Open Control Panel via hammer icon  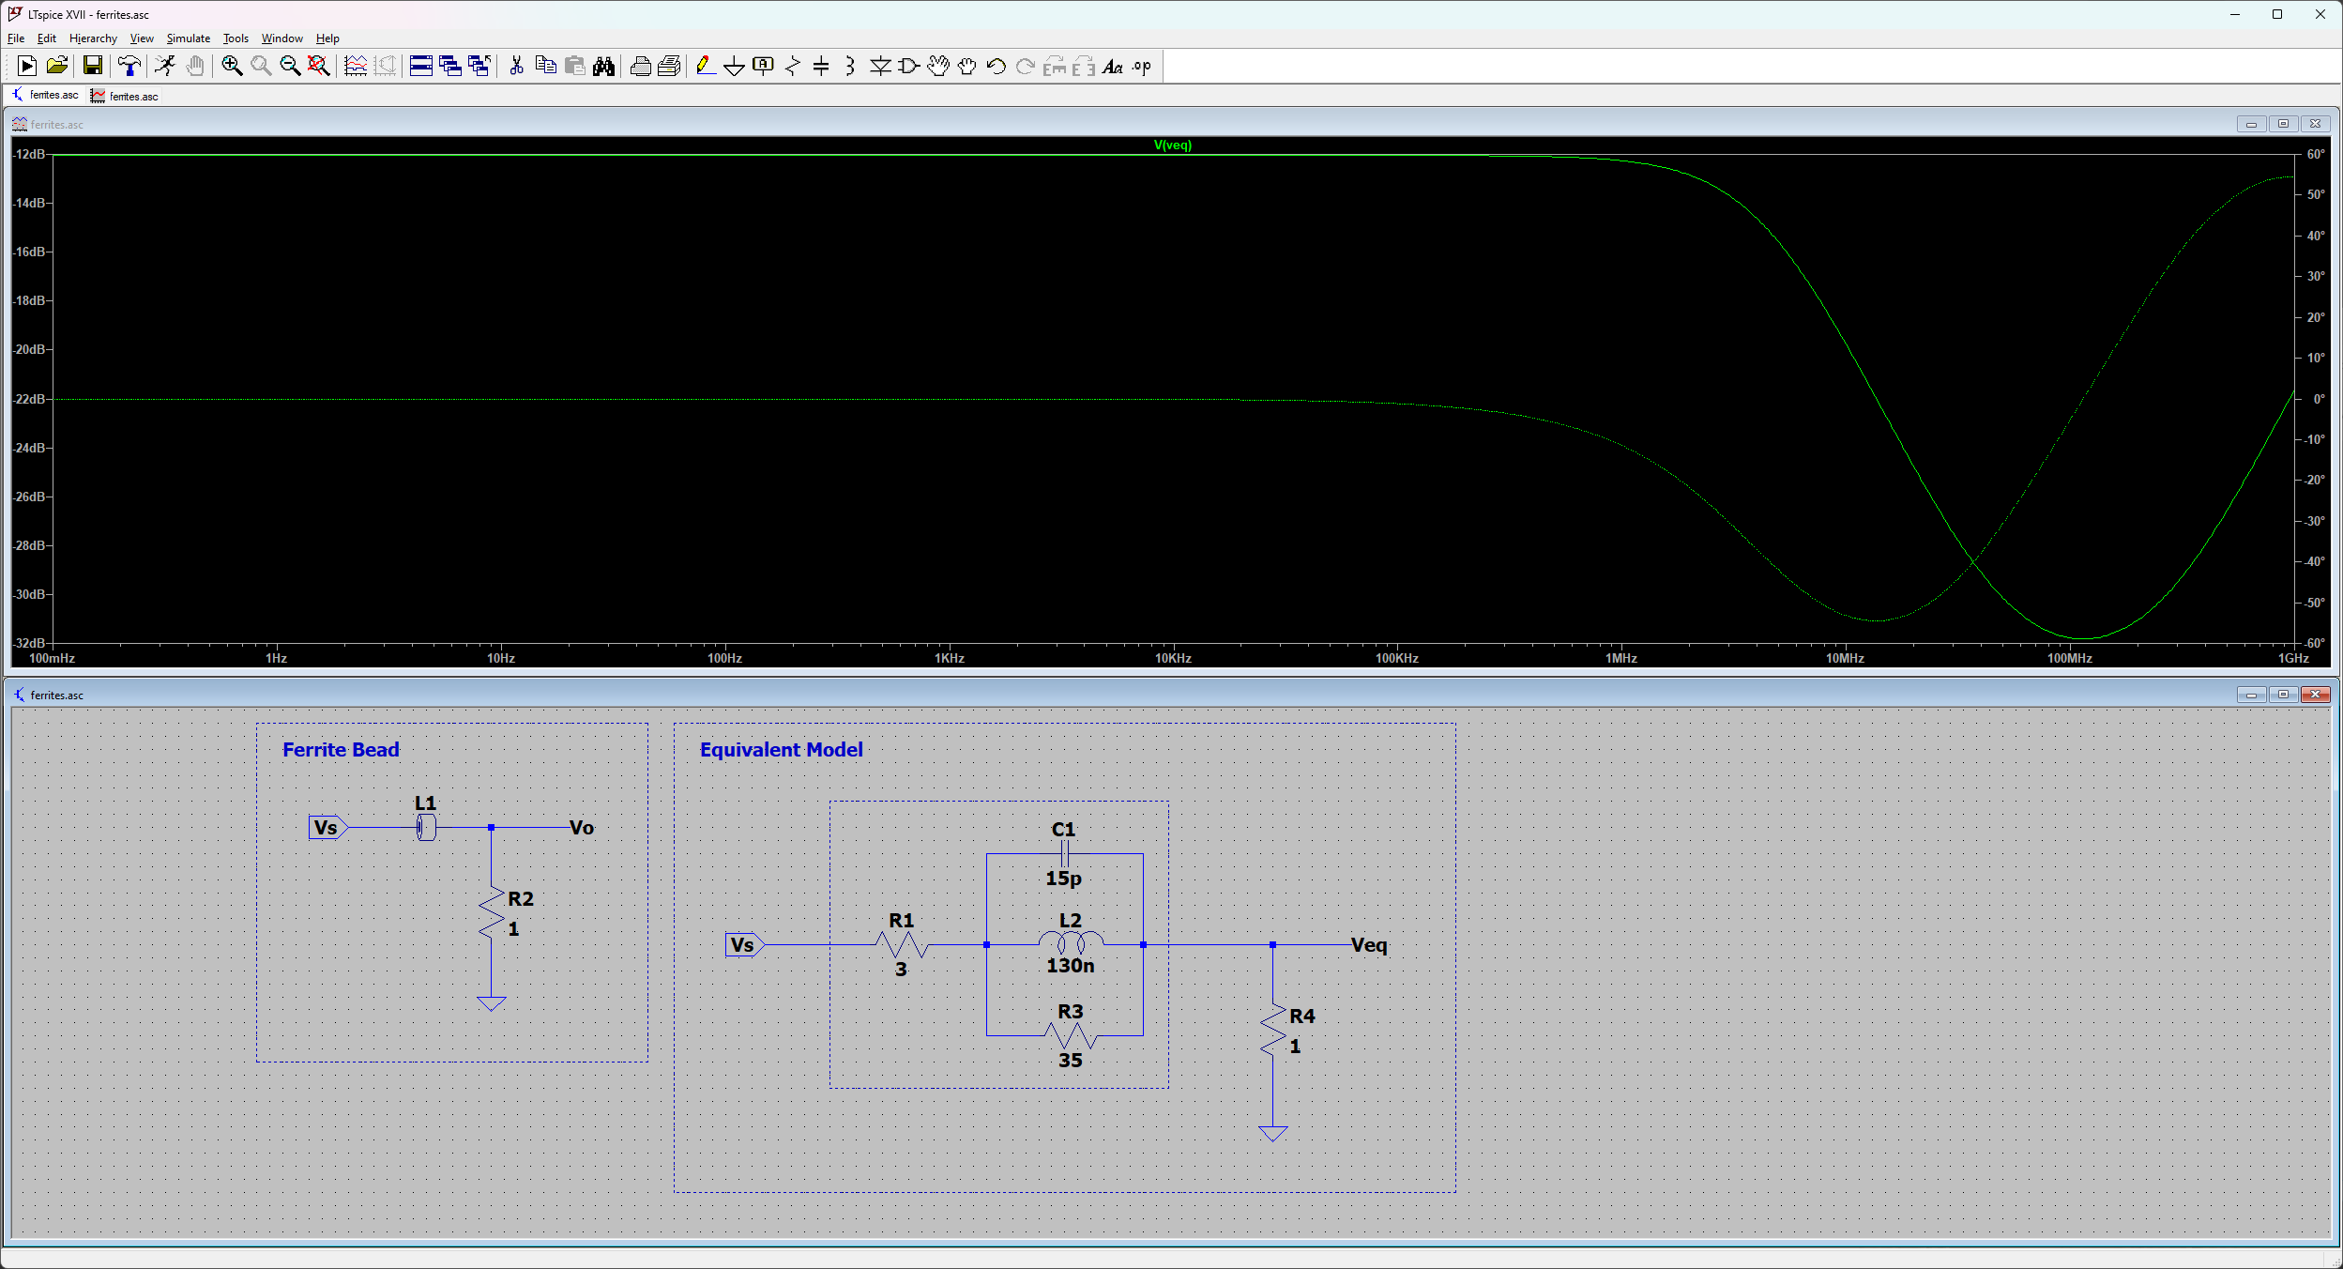coord(129,66)
